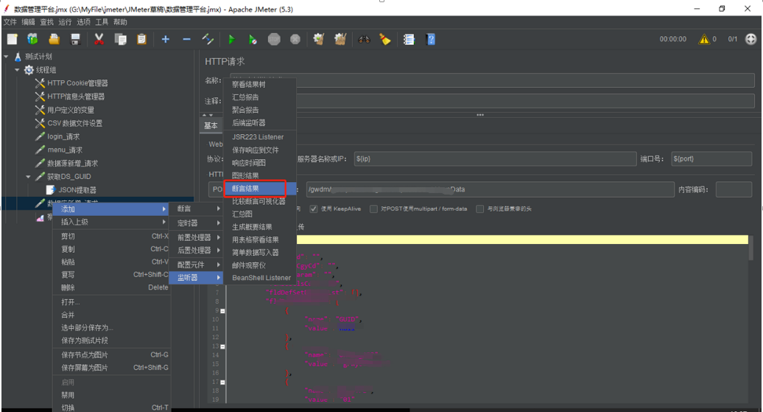Click the 内容编码 input field
The height and width of the screenshot is (412, 763).
point(734,189)
